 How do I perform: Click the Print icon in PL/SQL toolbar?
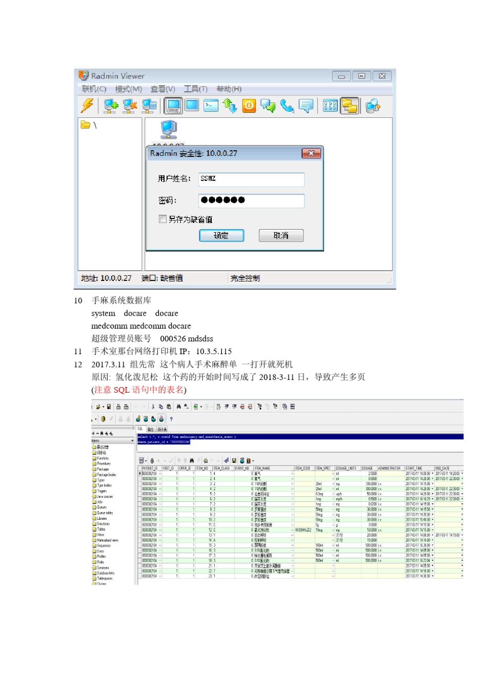click(x=118, y=407)
